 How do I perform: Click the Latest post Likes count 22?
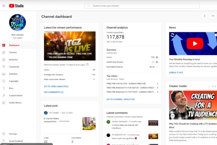tap(46, 141)
